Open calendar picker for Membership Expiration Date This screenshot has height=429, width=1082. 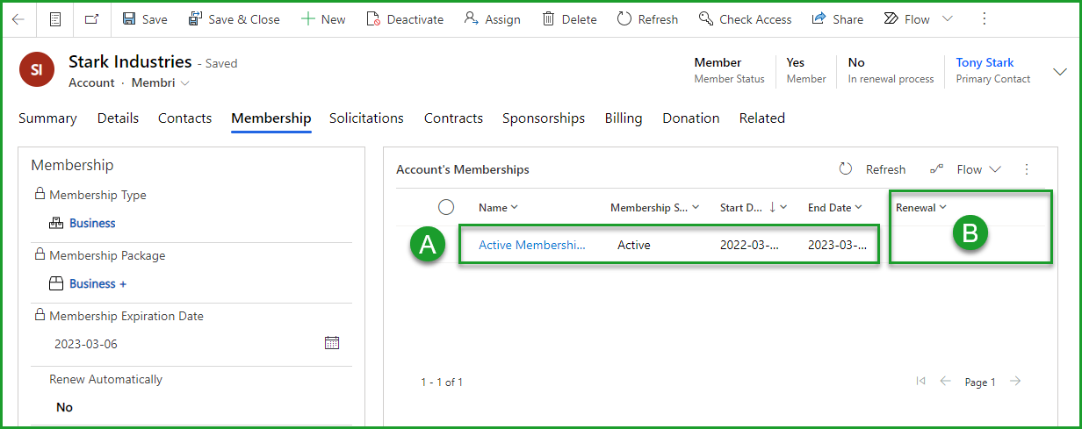click(332, 343)
